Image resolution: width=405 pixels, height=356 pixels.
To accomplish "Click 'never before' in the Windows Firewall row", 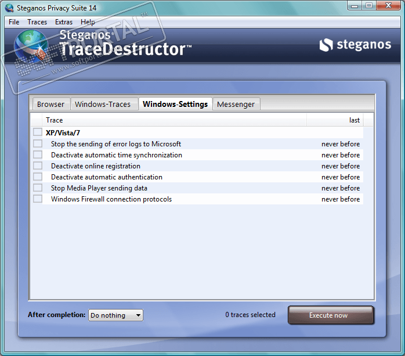I will pos(341,199).
